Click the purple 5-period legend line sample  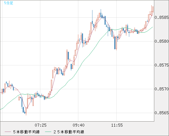point(8,132)
